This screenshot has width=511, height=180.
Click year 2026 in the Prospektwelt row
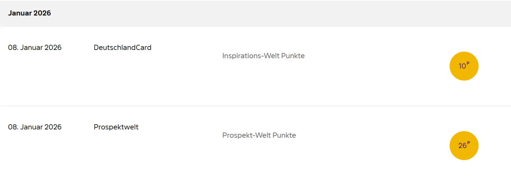[53, 127]
